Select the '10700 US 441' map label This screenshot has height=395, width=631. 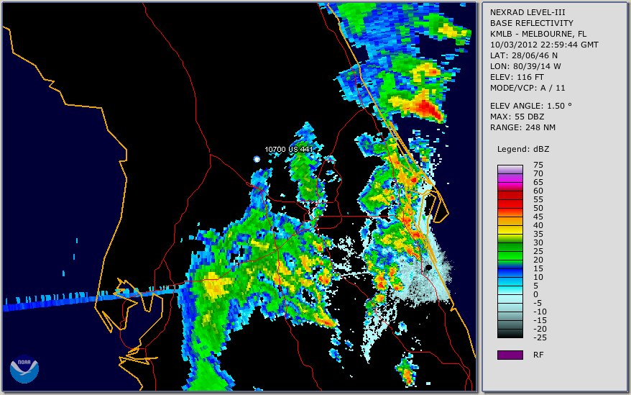point(288,150)
